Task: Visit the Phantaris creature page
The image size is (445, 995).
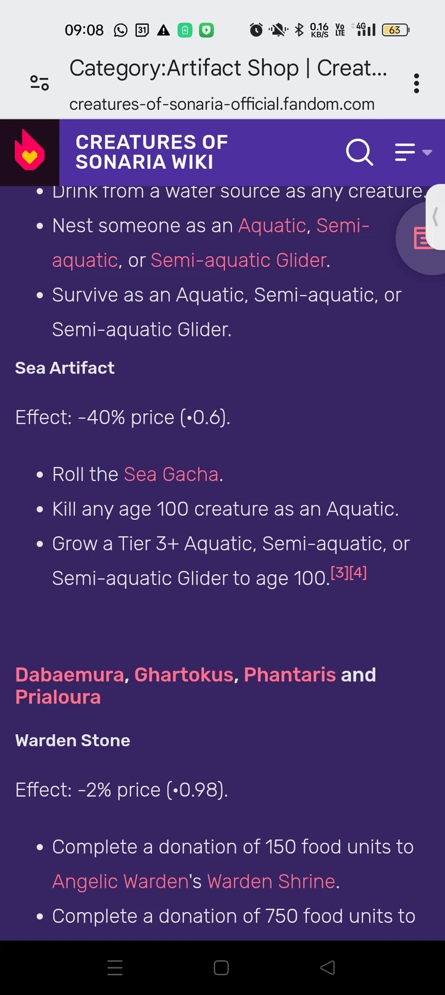Action: coord(289,675)
